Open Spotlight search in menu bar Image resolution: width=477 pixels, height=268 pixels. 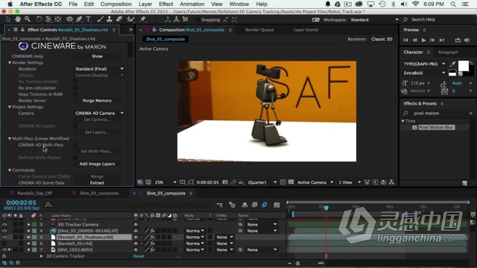click(x=453, y=4)
